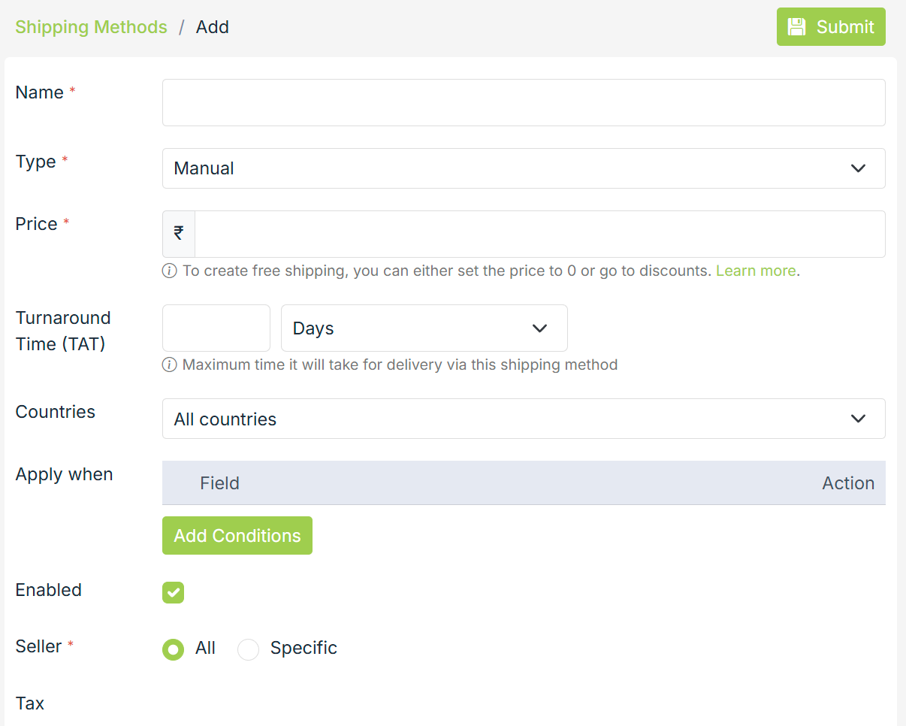Uncheck the Enabled checkbox
Viewport: 906px width, 726px height.
tap(174, 592)
